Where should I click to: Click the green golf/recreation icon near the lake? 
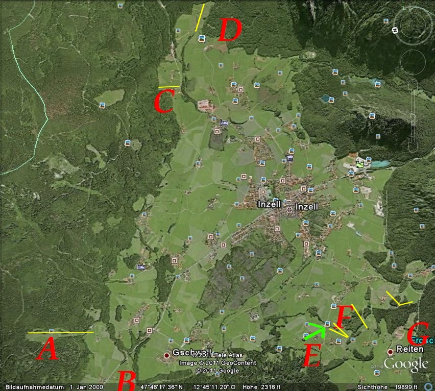coord(360,163)
